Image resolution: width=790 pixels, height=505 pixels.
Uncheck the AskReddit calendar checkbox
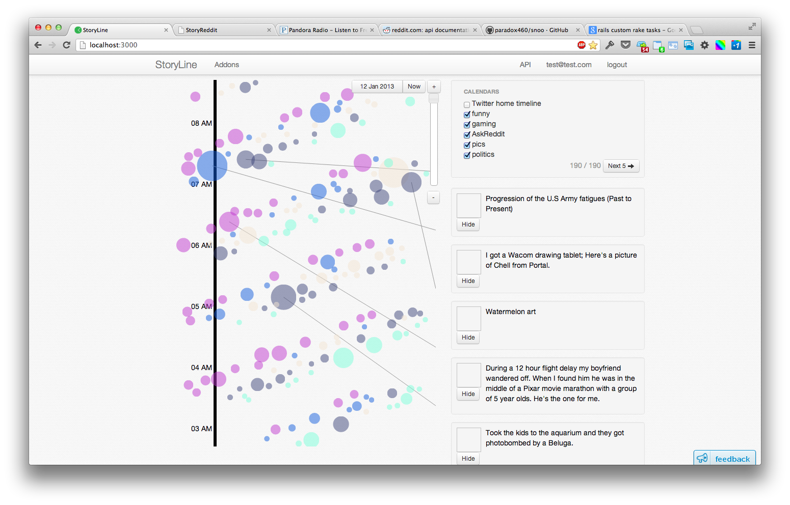pyautogui.click(x=467, y=135)
